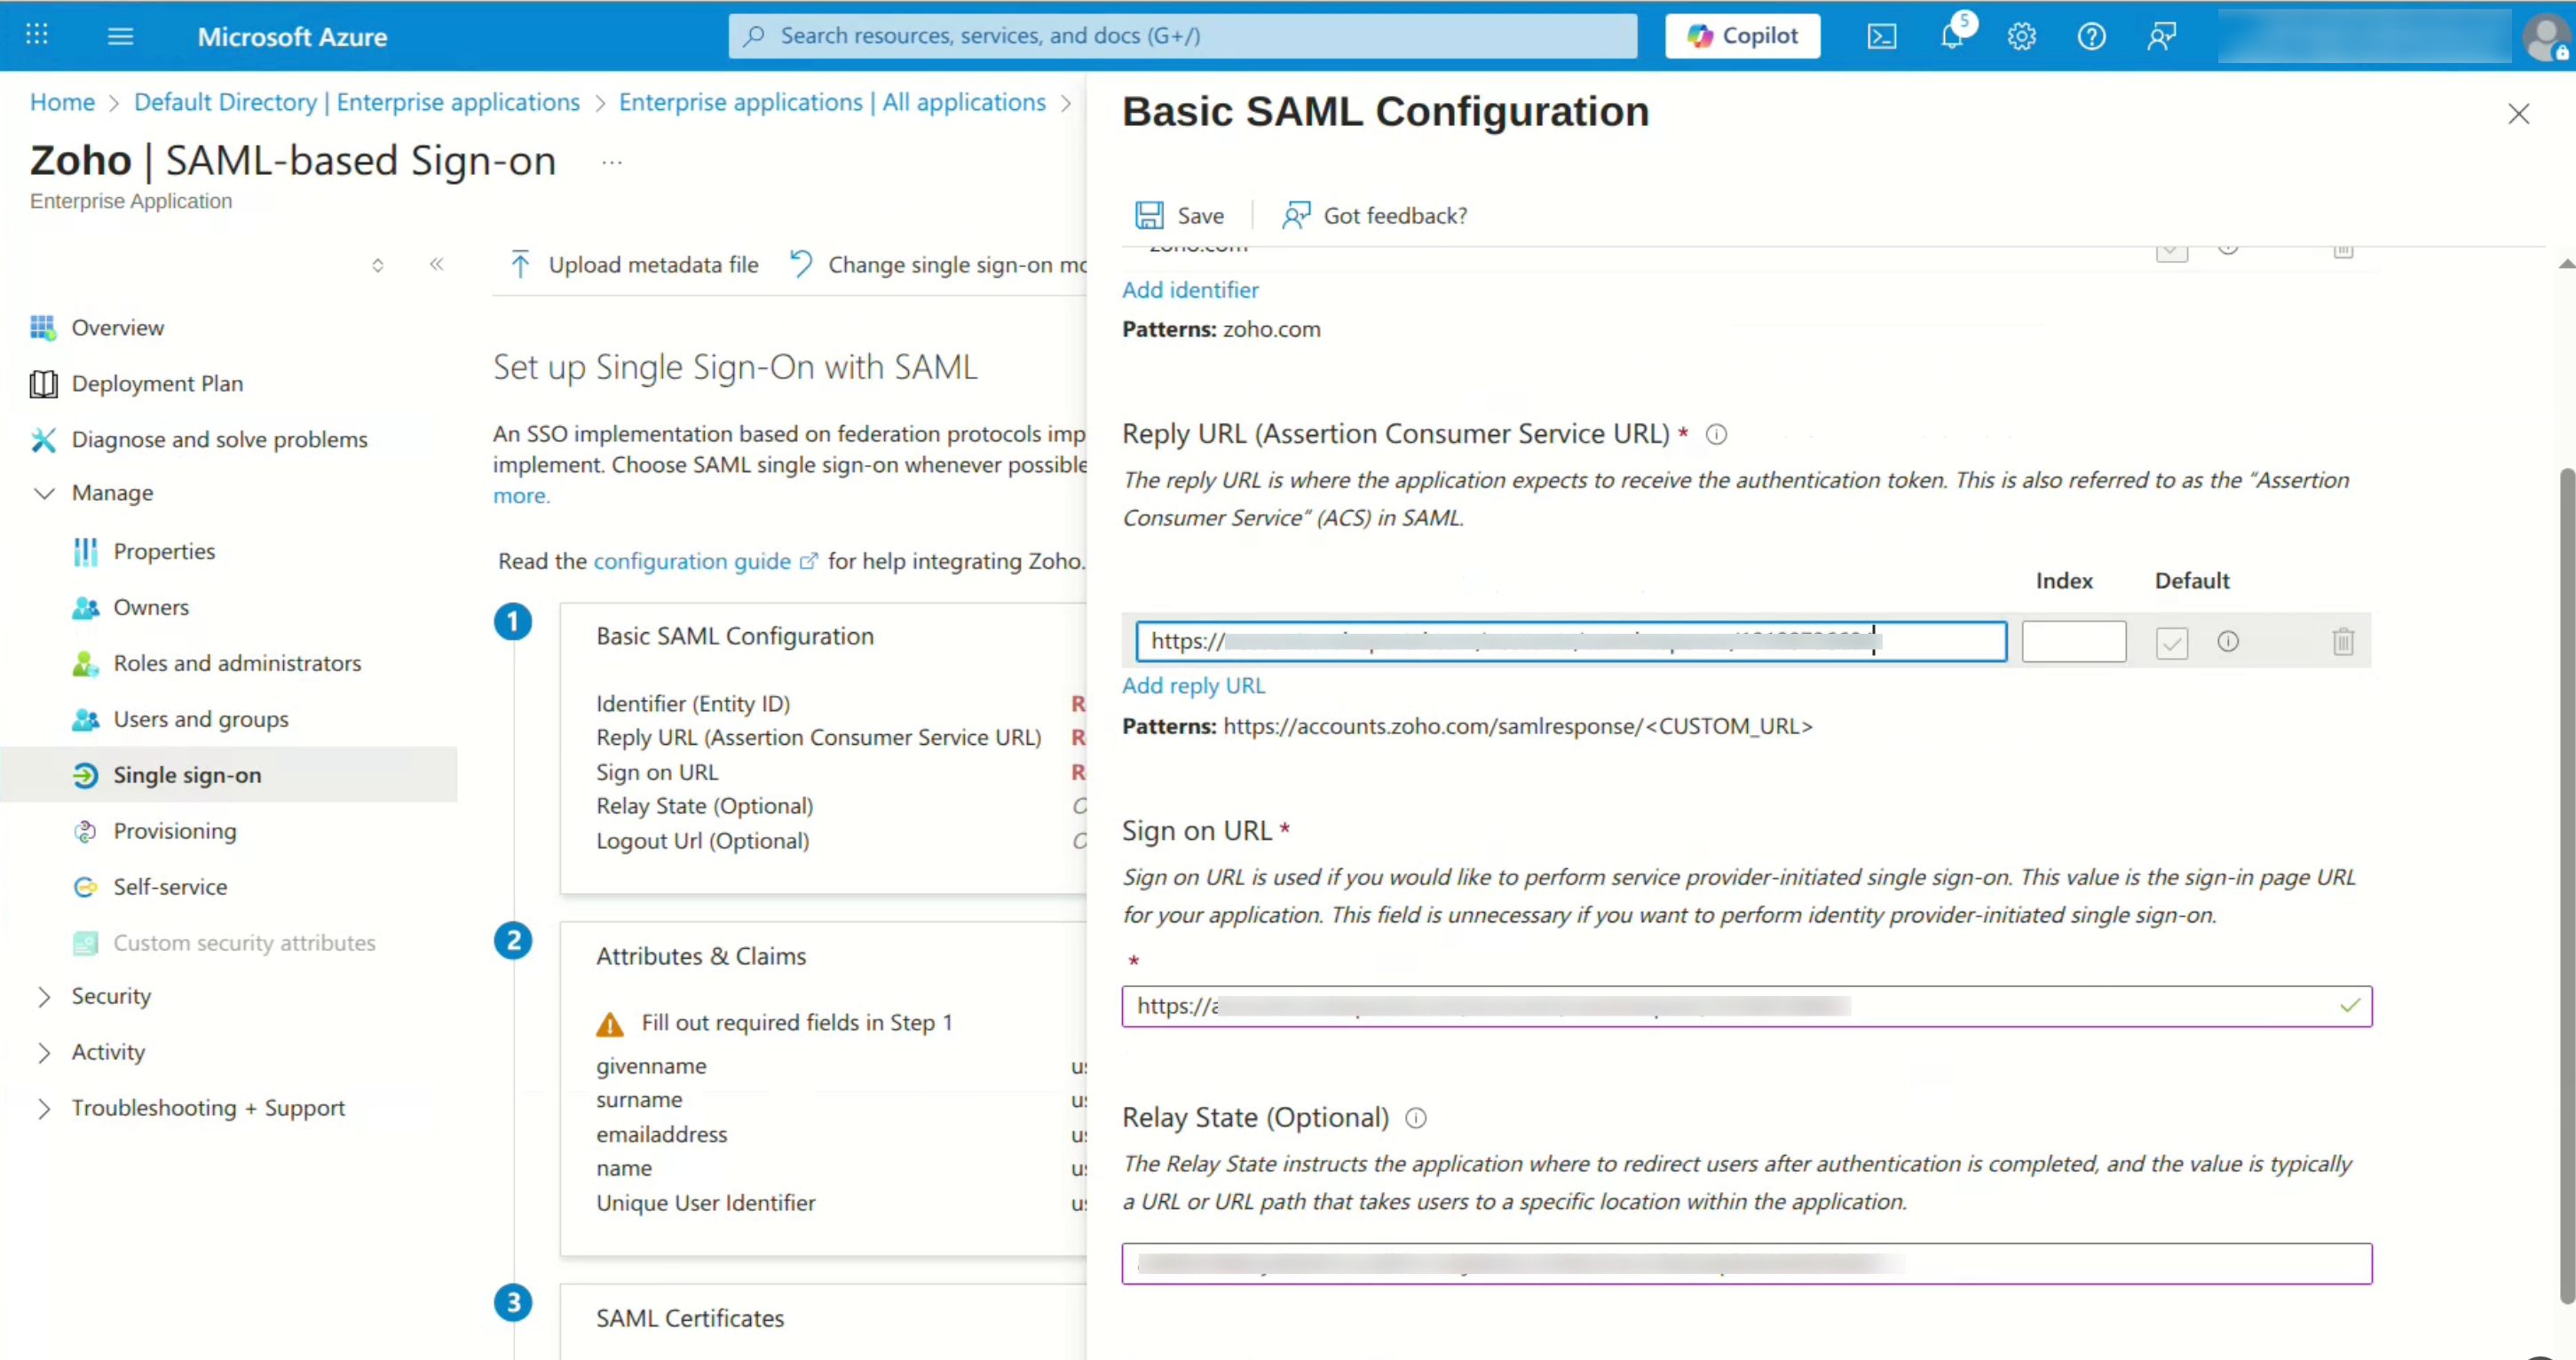Click the Add reply URL link
Image resolution: width=2576 pixels, height=1360 pixels.
click(x=1193, y=685)
